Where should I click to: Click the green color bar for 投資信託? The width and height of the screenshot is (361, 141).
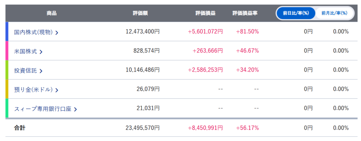click(x=7, y=70)
